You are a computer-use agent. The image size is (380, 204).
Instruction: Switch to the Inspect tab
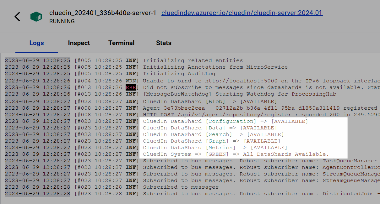[x=79, y=43]
